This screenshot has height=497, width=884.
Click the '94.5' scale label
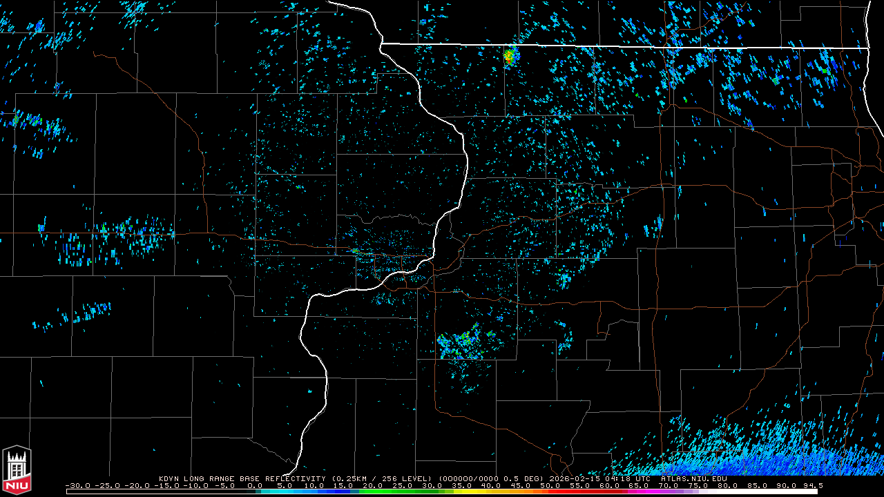[x=812, y=485]
